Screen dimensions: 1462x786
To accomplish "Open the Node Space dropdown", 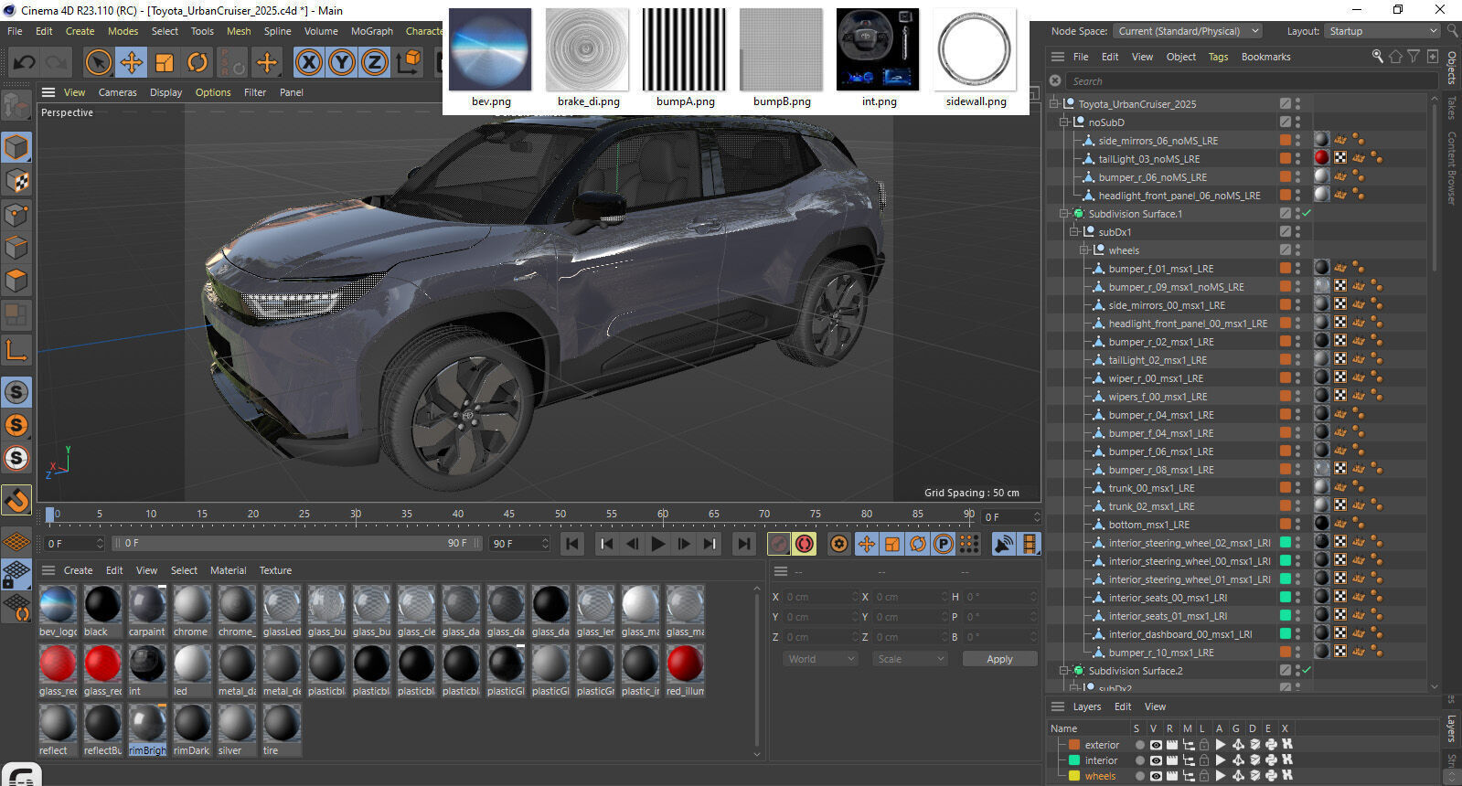I will tap(1189, 31).
